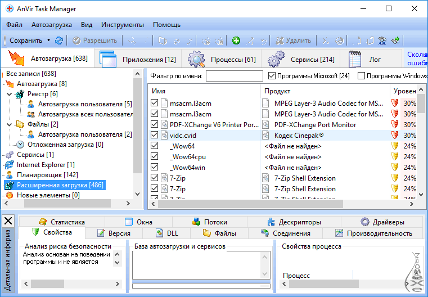This screenshot has height=297, width=428.
Task: Collapse the Файлы [2] tree node
Action: click(10, 125)
